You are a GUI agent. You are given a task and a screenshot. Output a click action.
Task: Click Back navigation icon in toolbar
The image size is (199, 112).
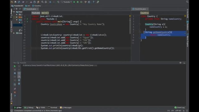point(50,2)
